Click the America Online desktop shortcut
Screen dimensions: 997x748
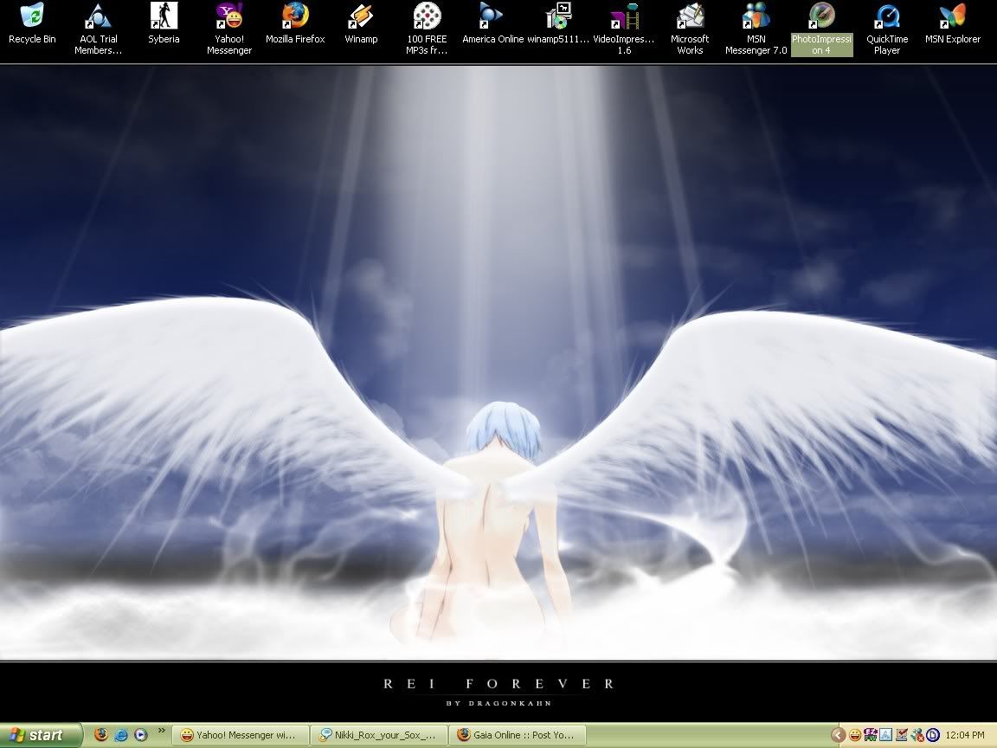pyautogui.click(x=492, y=24)
